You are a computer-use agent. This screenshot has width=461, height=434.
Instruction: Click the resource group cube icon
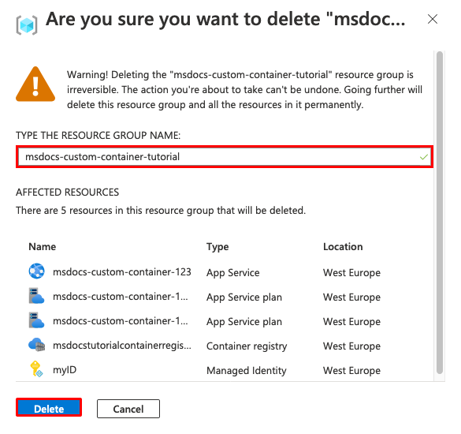(27, 25)
